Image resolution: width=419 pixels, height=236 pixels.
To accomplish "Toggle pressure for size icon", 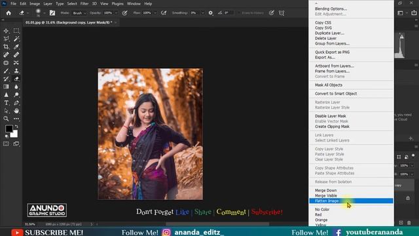I will 272,13.
